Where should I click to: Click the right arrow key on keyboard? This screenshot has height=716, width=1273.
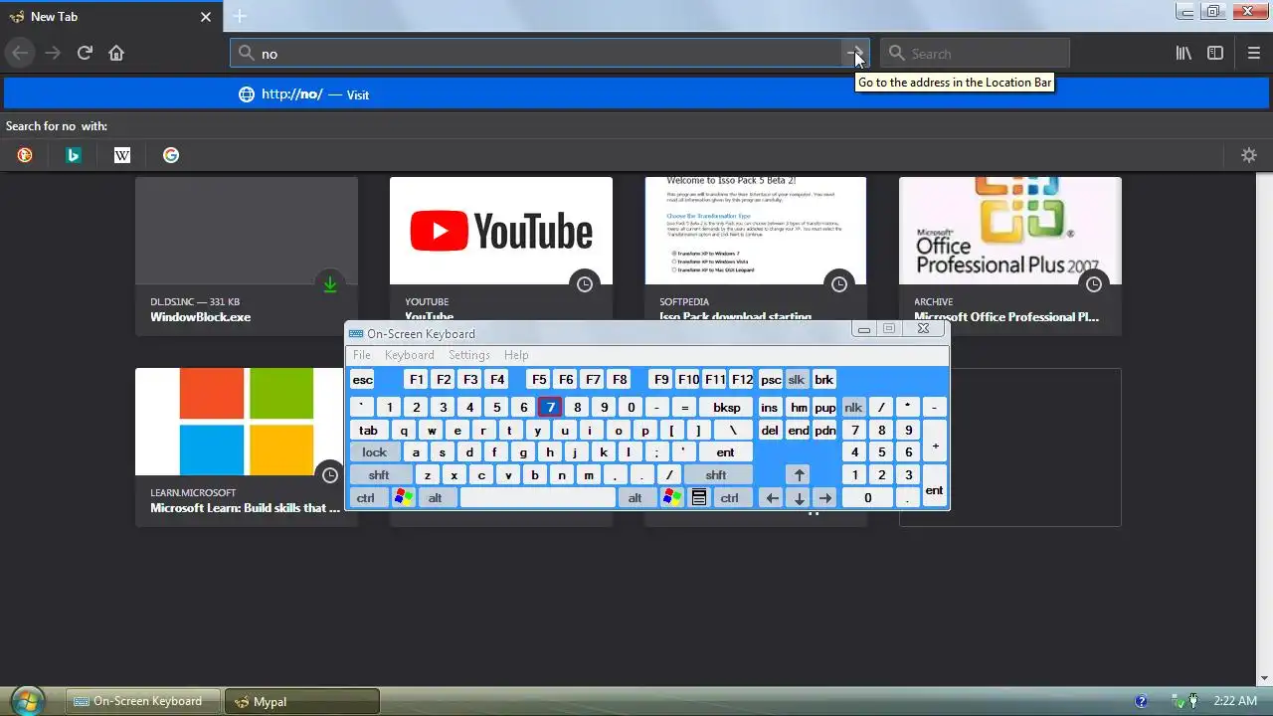pyautogui.click(x=825, y=498)
